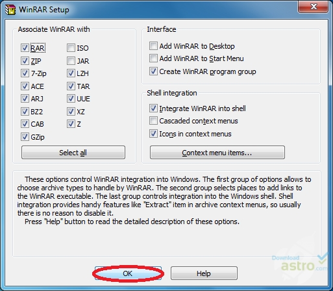This screenshot has width=333, height=291.
Task: Click the 'Shell integration' group label
Action: [x=172, y=93]
